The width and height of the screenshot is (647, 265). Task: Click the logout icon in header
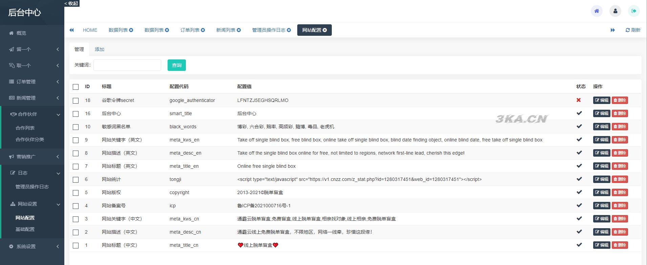coord(634,11)
